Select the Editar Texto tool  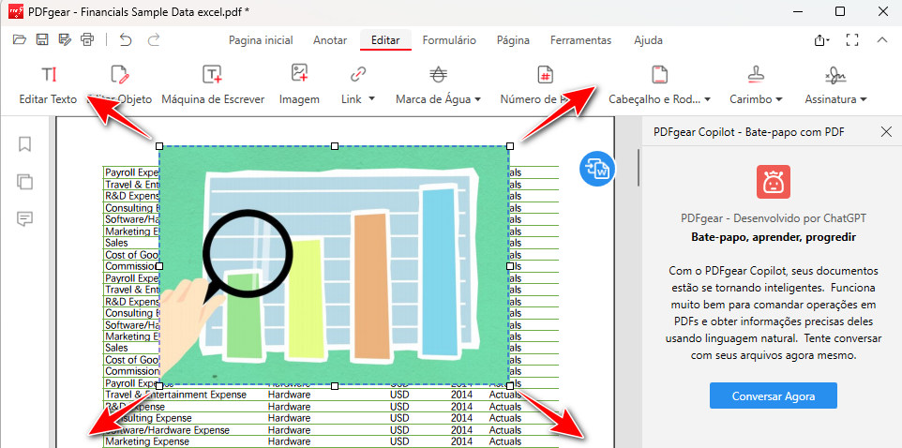point(49,84)
